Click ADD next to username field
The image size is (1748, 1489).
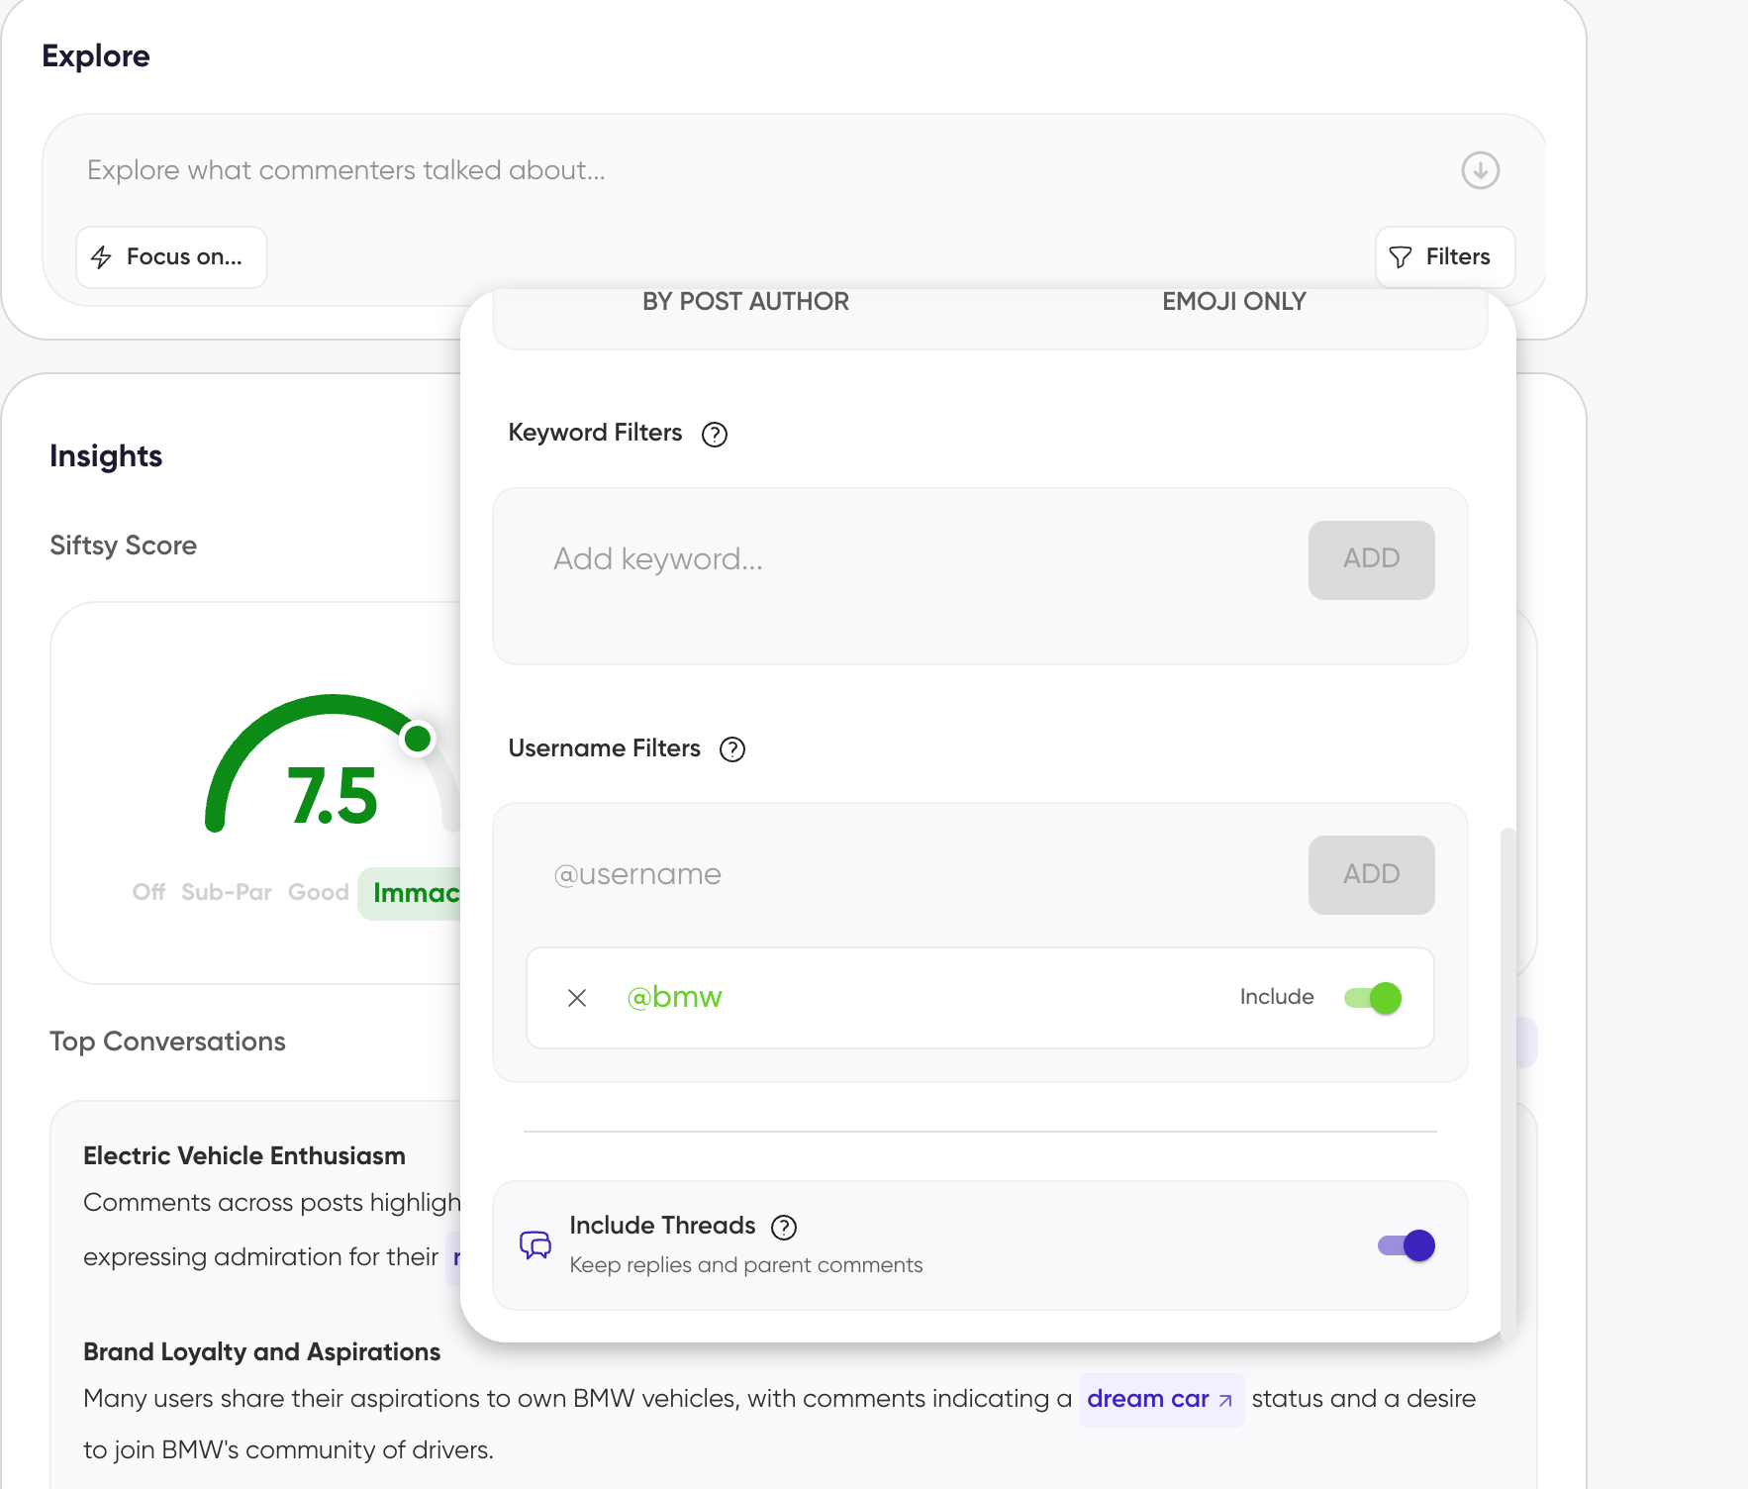click(x=1371, y=874)
